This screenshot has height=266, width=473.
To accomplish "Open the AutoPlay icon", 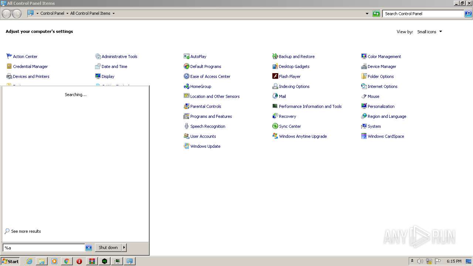I will 187,57.
